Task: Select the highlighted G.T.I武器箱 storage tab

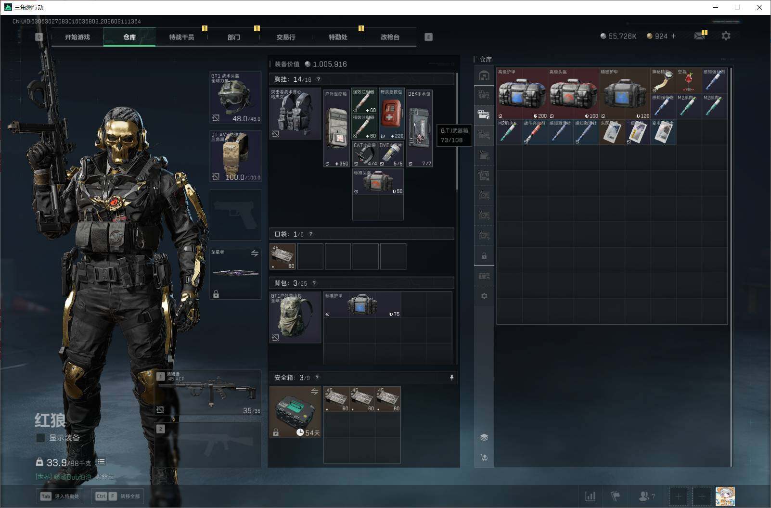Action: pos(484,114)
